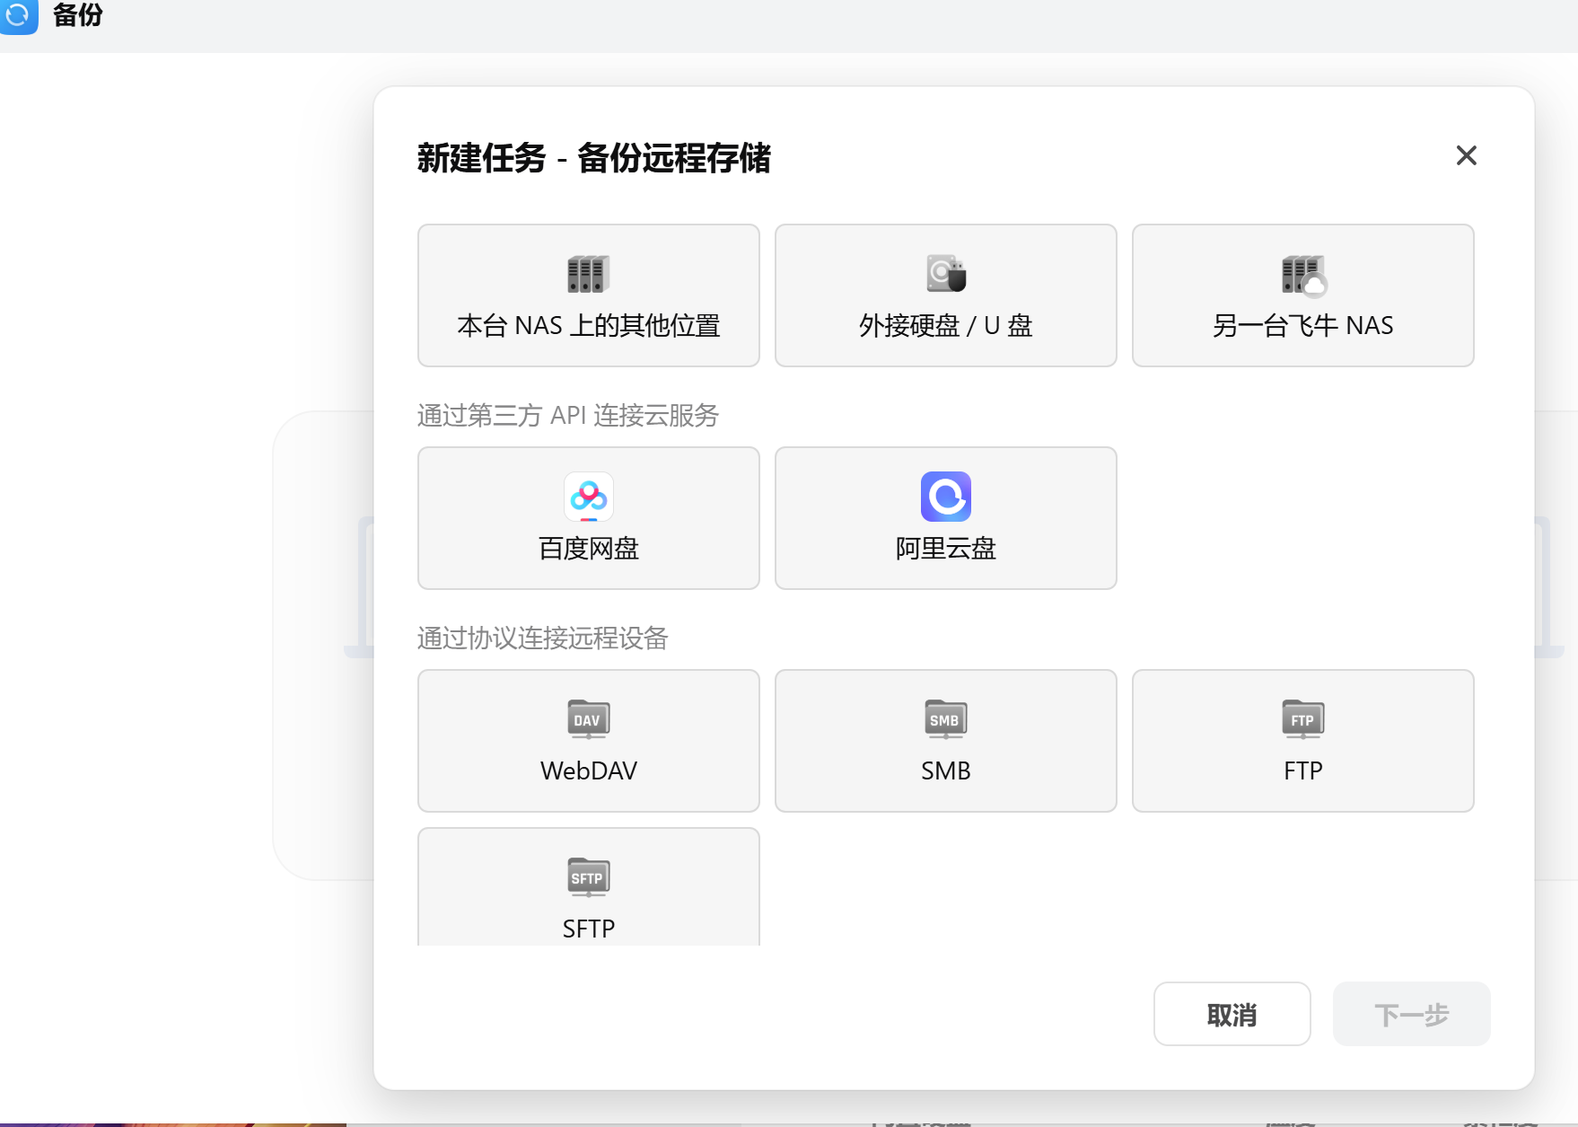This screenshot has height=1127, width=1578.
Task: Select the external hard drive USB icon
Action: (946, 275)
